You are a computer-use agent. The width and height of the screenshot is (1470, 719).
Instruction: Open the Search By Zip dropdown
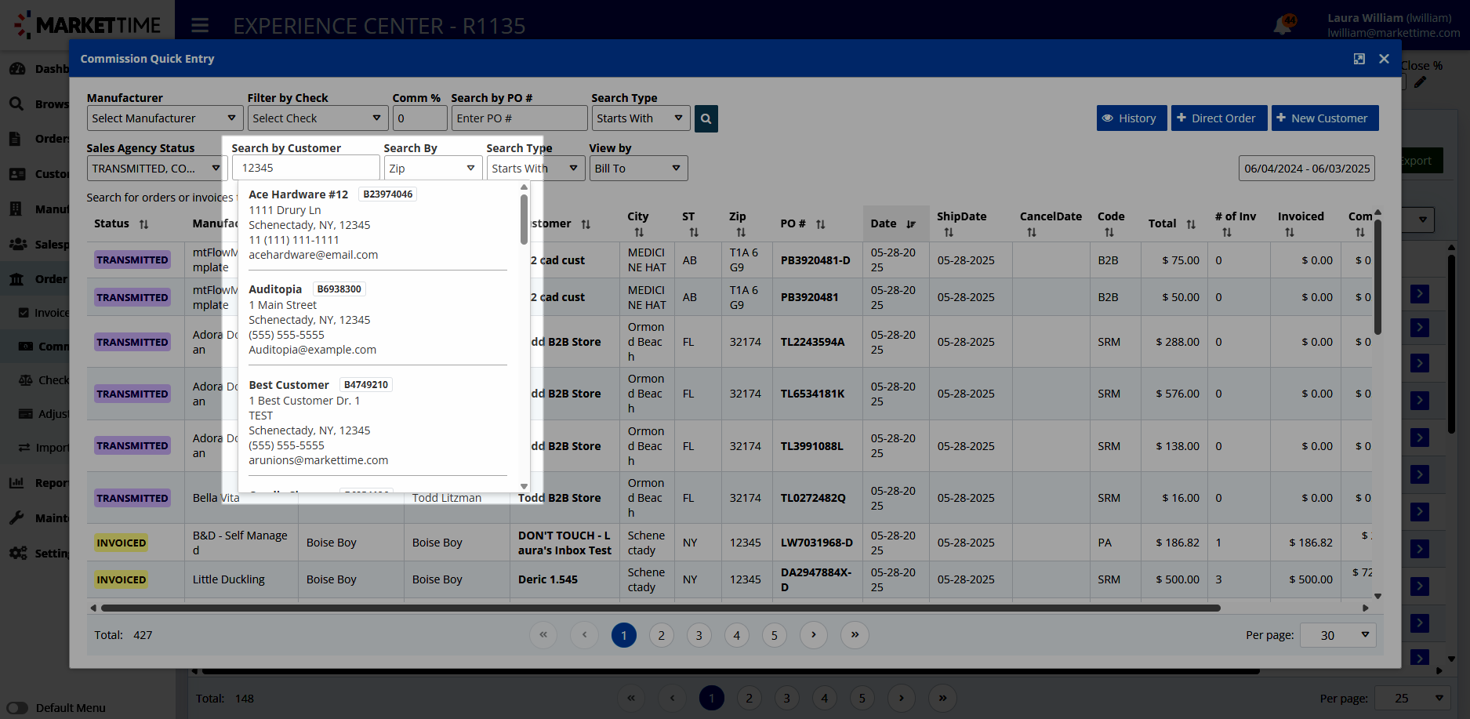[433, 169]
